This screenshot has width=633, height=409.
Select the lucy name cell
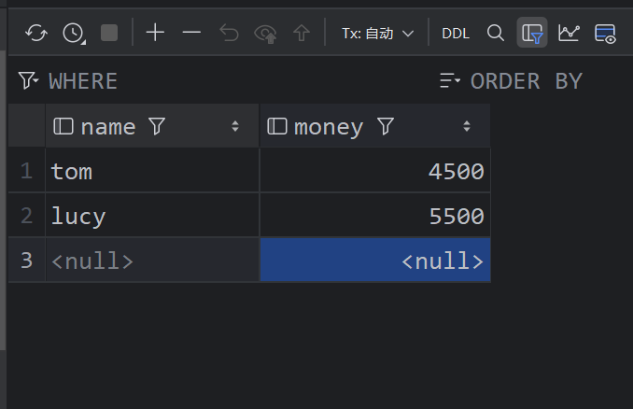coord(152,215)
